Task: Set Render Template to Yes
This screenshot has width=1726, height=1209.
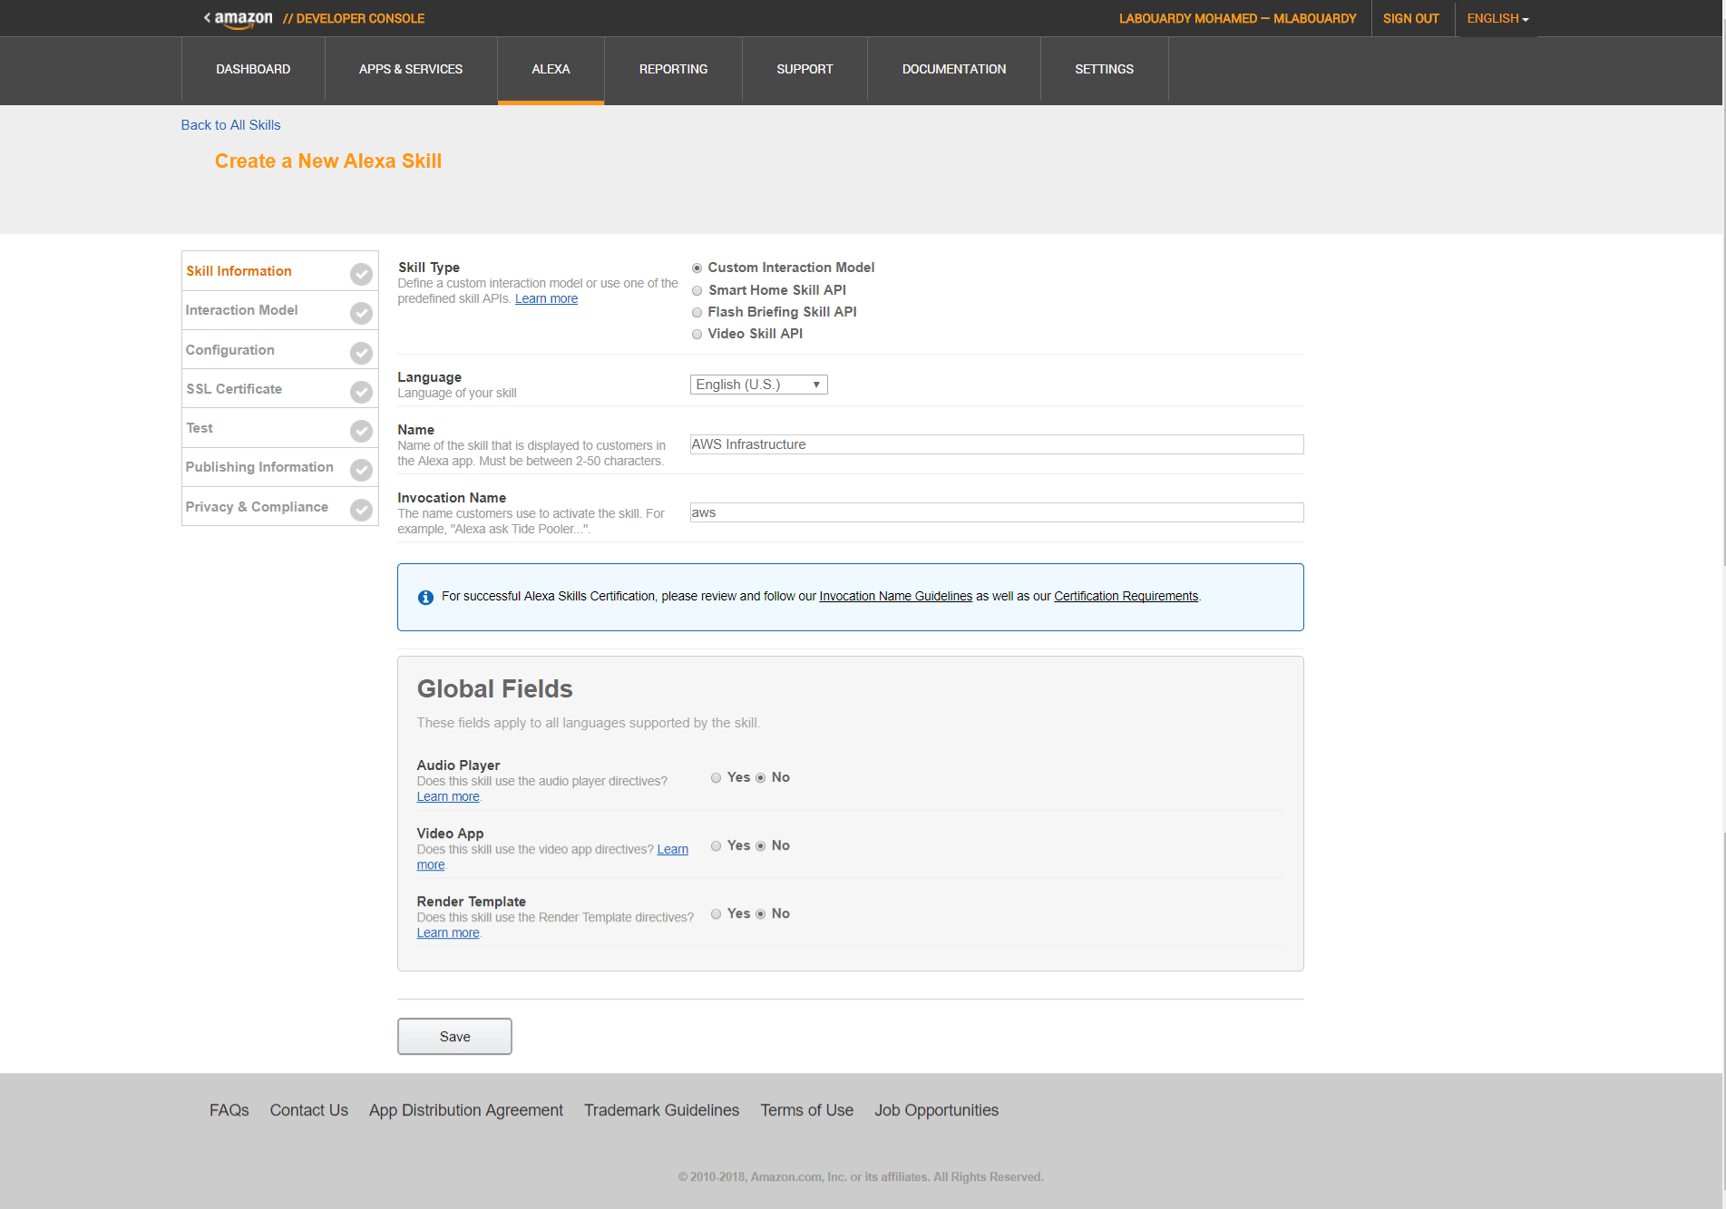Action: (717, 914)
